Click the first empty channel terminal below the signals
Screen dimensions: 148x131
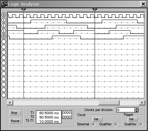(4, 41)
